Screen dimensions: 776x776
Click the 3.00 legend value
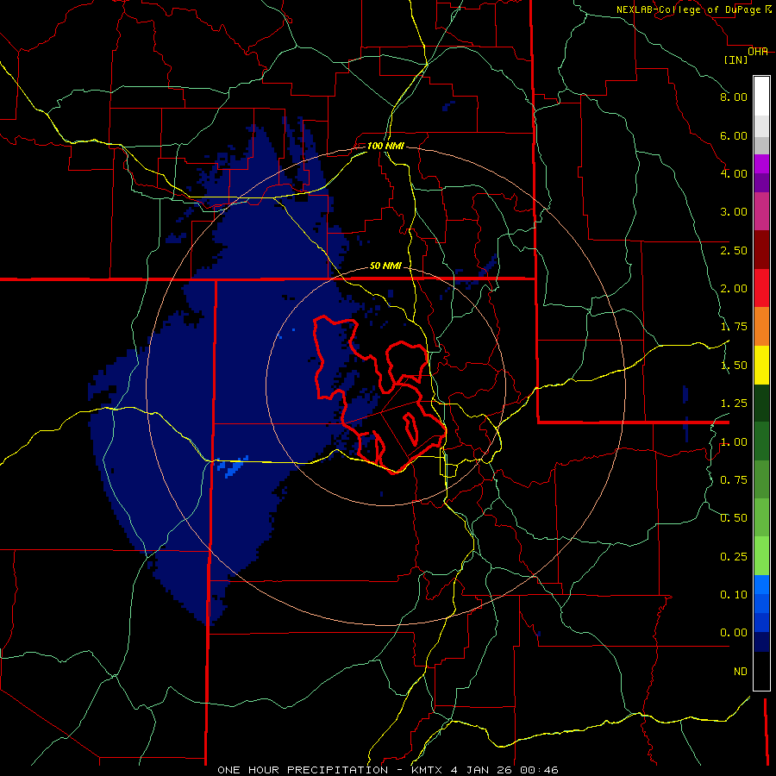734,212
